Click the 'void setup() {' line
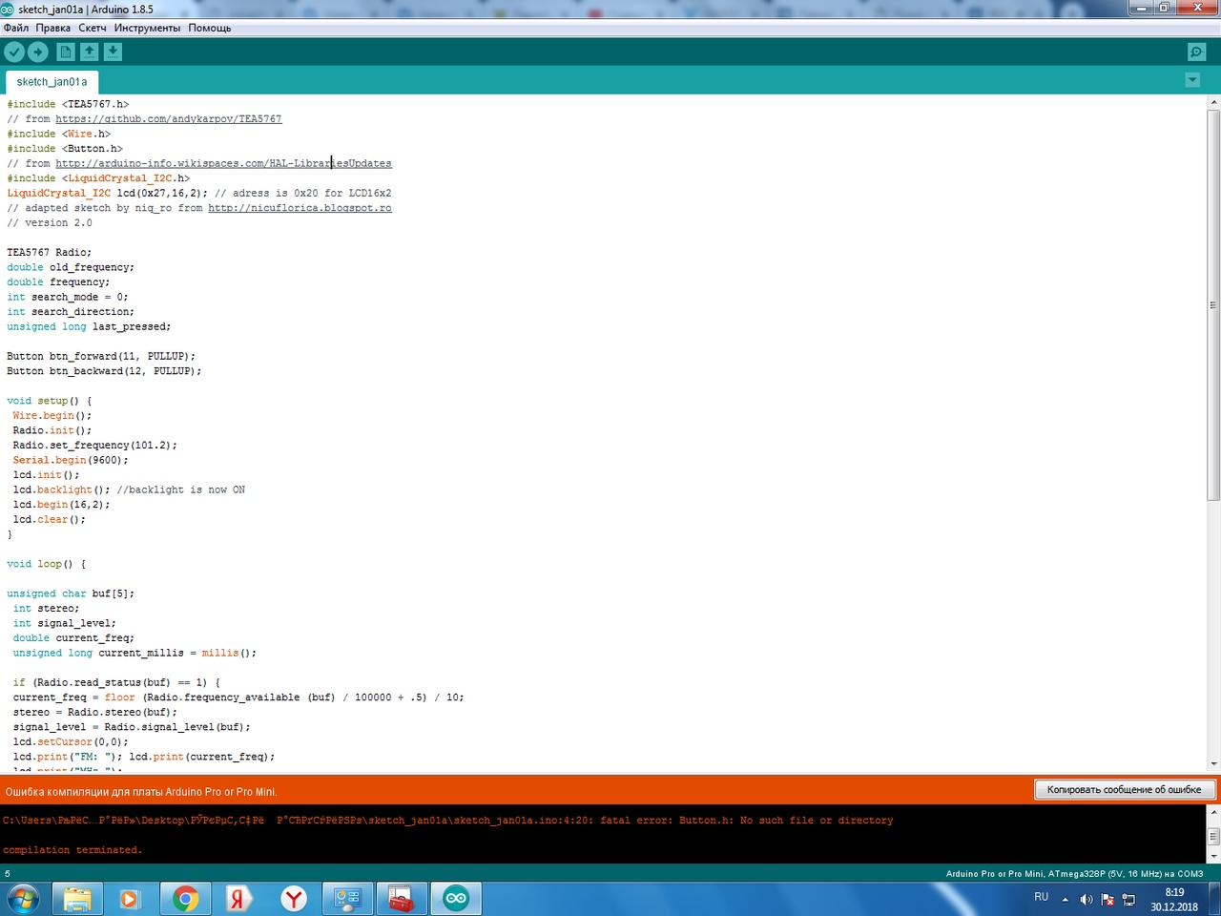 50,401
